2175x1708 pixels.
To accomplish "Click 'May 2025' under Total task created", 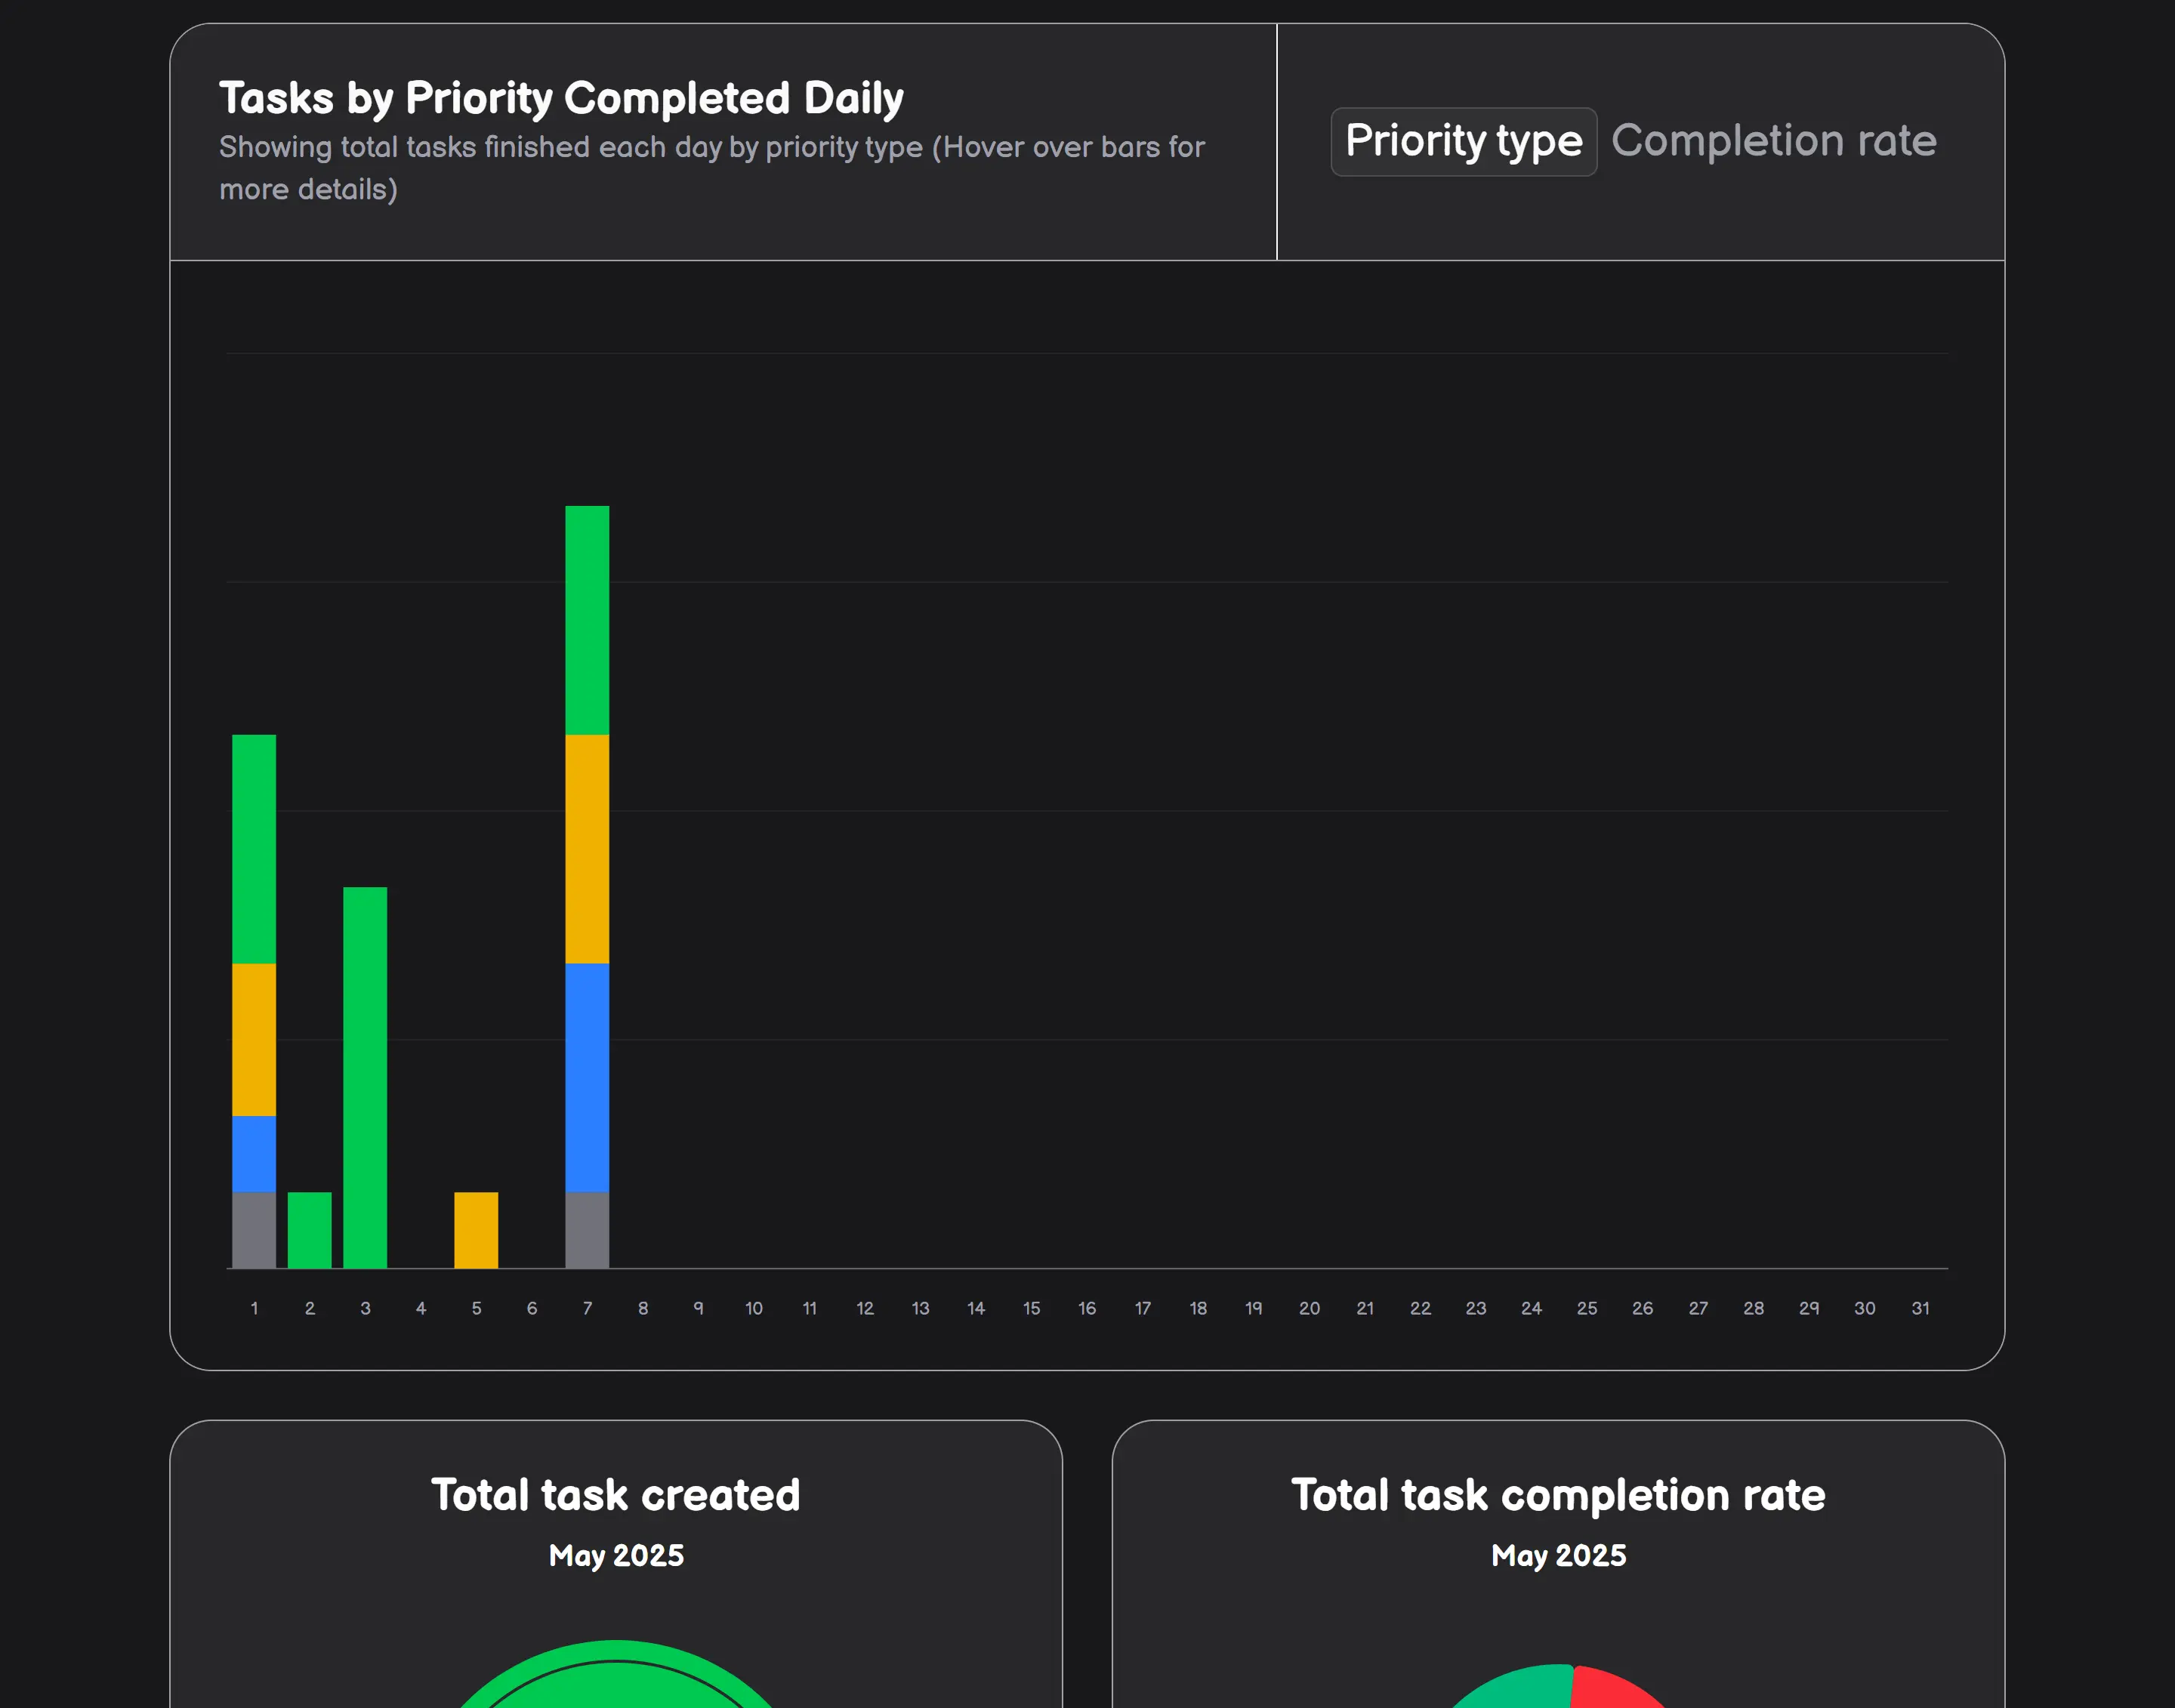I will point(616,1555).
